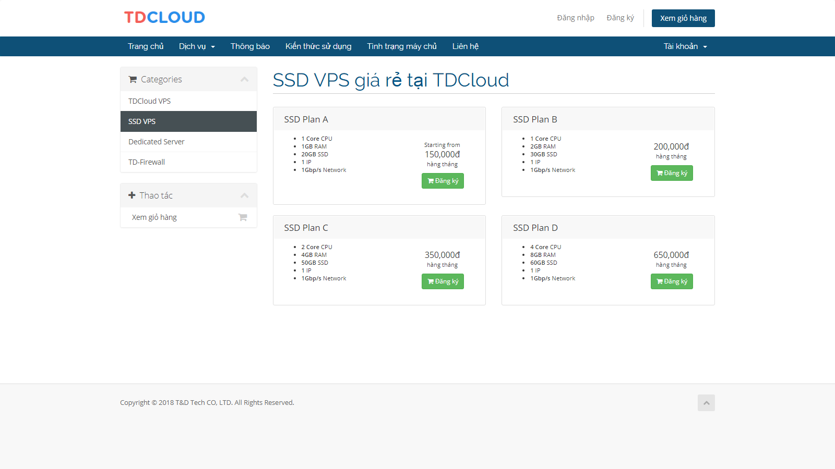Go to Trang chủ in the navigation bar

(x=146, y=46)
